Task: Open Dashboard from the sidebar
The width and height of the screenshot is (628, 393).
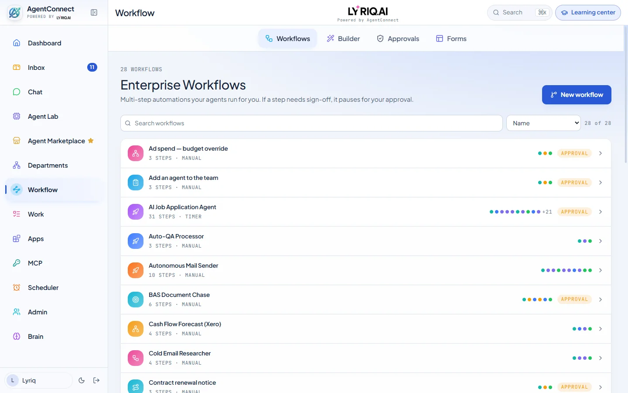Action: point(54,43)
